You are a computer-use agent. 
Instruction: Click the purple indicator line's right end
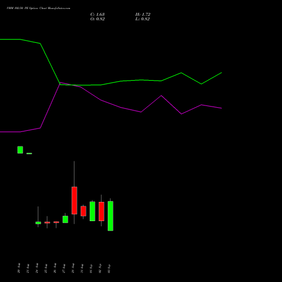coord(222,108)
